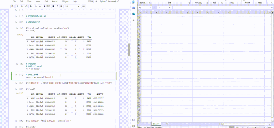Move the selected cell up
Viewport: 274px width, 128px height.
pyautogui.click(x=36, y=6)
